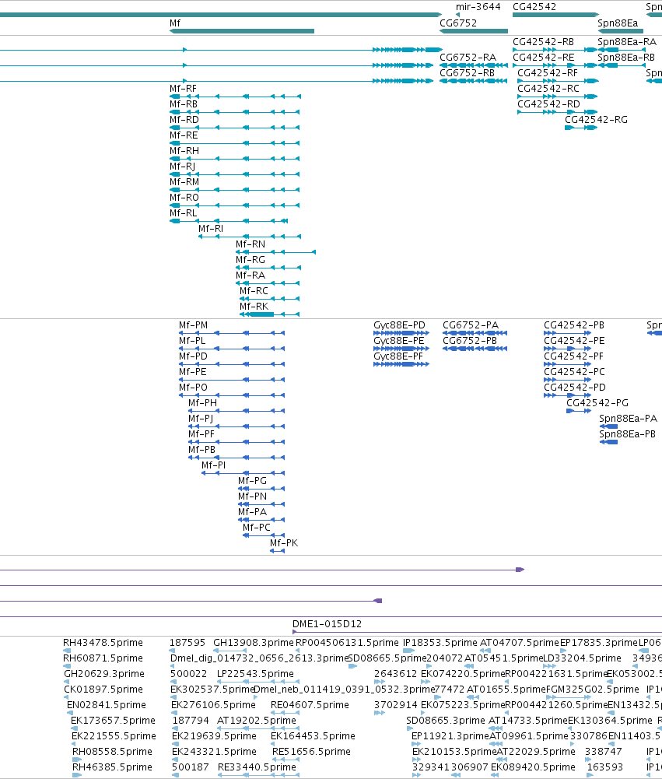Click transcript Spn88Ea-RA

pyautogui.click(x=627, y=42)
